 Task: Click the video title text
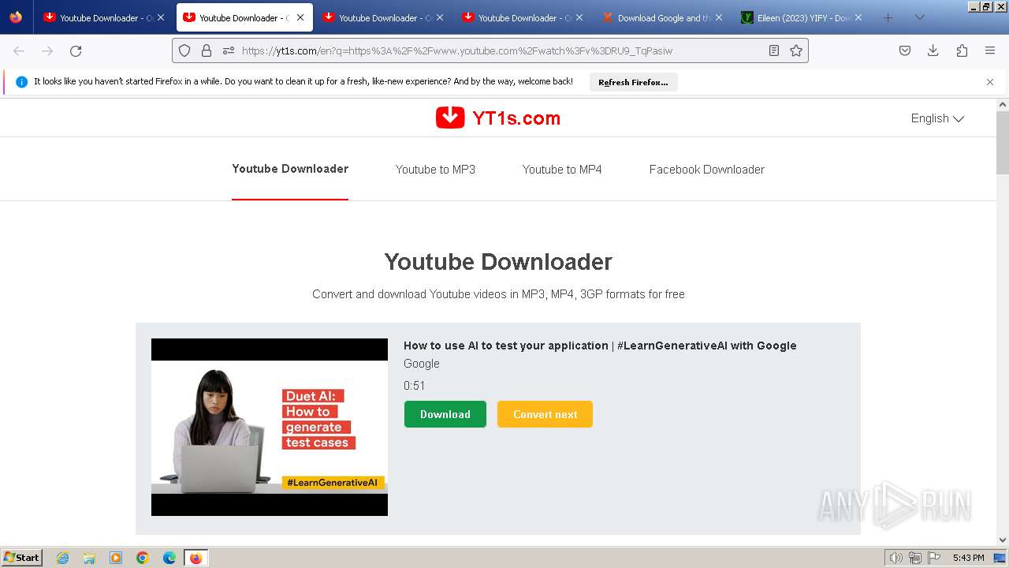[600, 346]
